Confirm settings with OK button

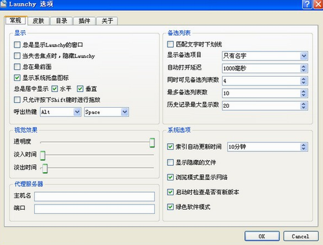pyautogui.click(x=262, y=236)
